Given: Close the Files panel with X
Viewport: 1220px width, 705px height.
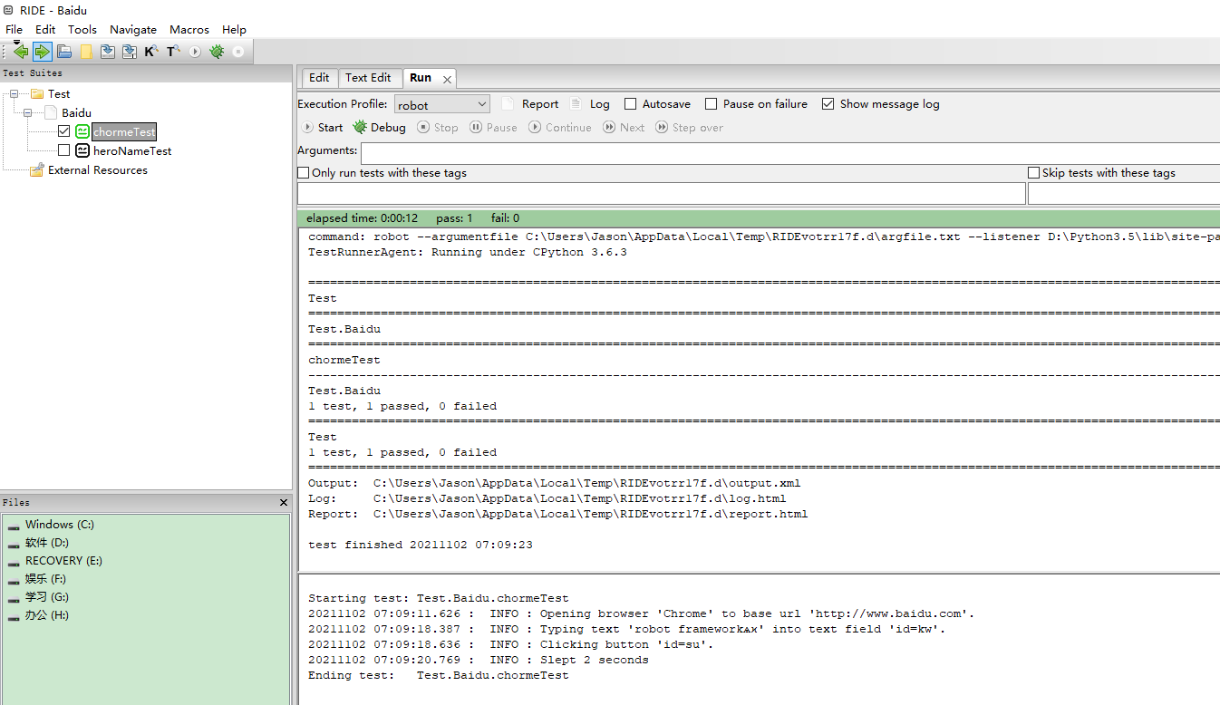Looking at the screenshot, I should tap(284, 502).
